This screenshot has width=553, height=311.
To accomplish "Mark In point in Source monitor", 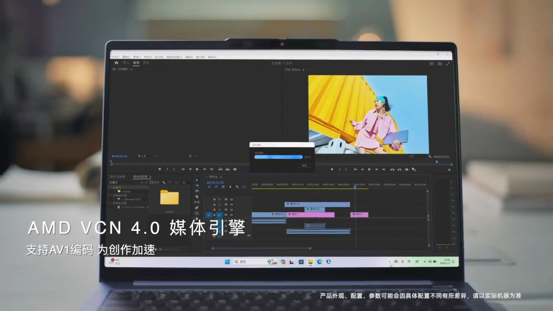I will tap(167, 169).
